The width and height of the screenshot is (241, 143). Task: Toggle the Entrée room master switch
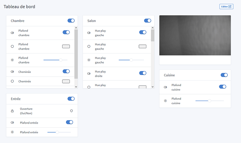(71, 99)
